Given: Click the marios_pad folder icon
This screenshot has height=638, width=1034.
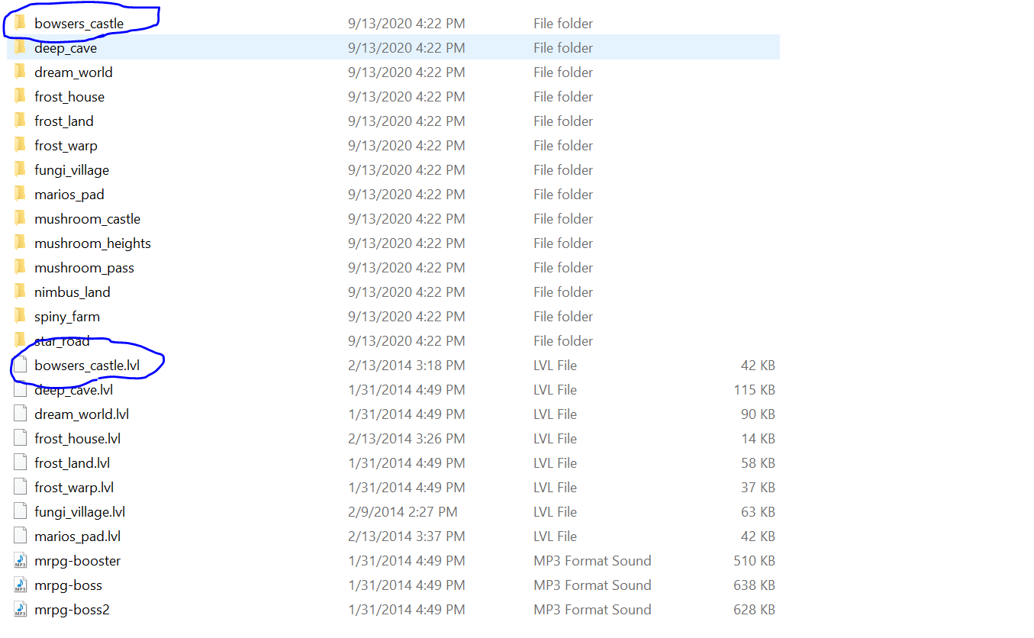Looking at the screenshot, I should click(x=20, y=194).
